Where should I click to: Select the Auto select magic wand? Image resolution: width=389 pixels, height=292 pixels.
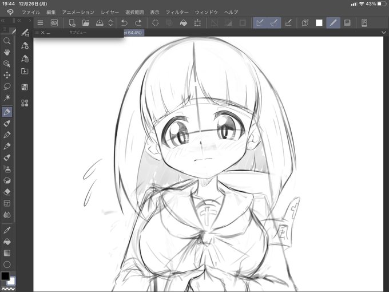click(7, 97)
